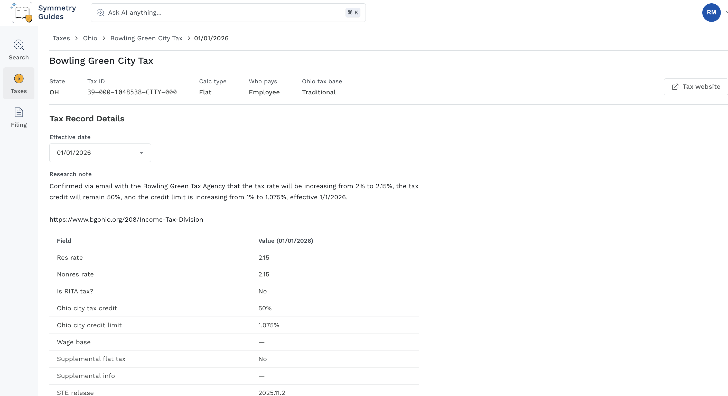728x396 pixels.
Task: Click the Supplemental flat tax label
Action: click(x=91, y=359)
